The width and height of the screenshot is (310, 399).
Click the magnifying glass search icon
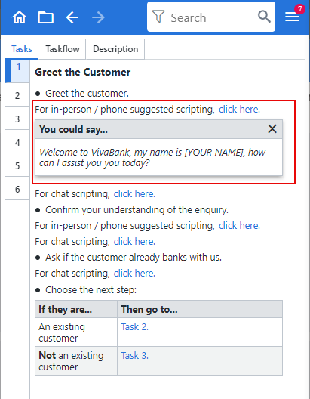pyautogui.click(x=264, y=17)
